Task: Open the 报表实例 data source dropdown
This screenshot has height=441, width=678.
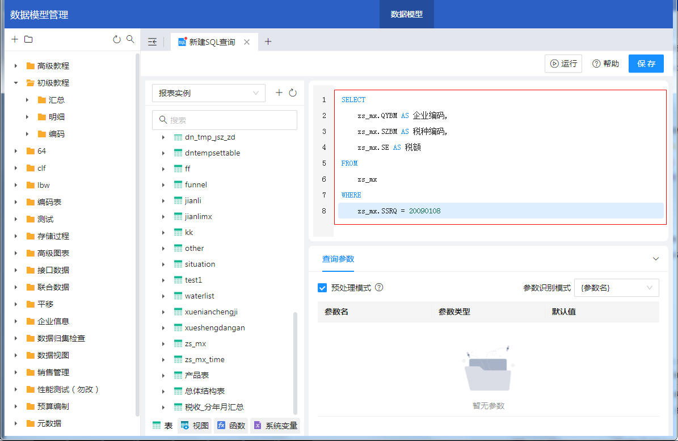Action: pos(209,93)
